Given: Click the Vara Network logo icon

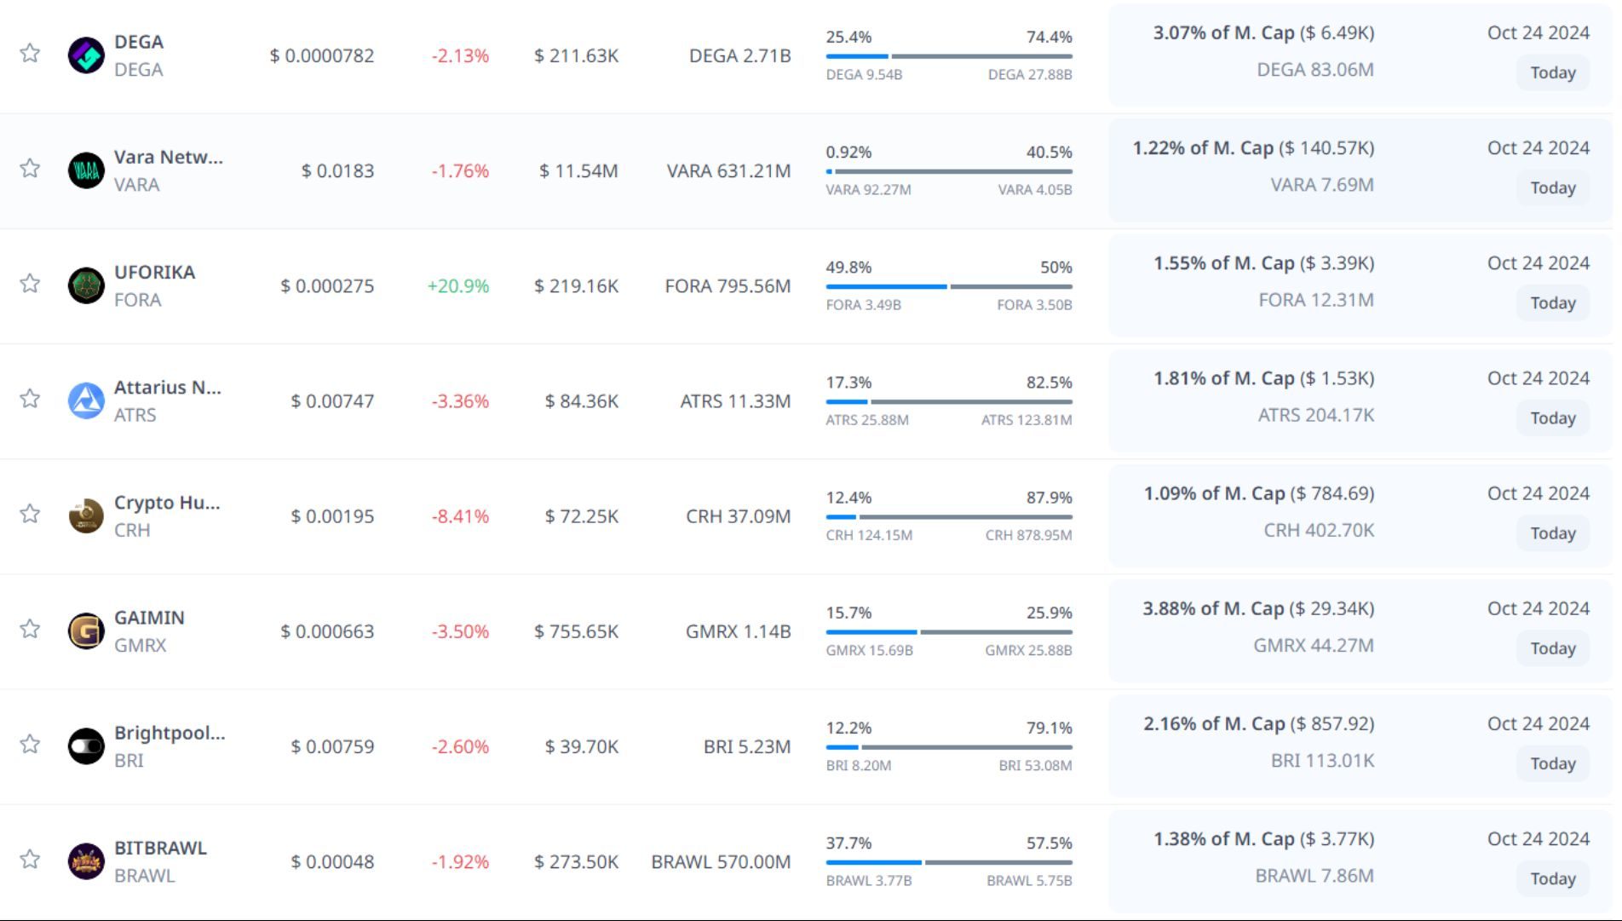Looking at the screenshot, I should [86, 170].
